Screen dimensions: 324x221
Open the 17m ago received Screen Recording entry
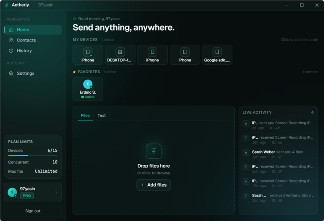(x=278, y=183)
